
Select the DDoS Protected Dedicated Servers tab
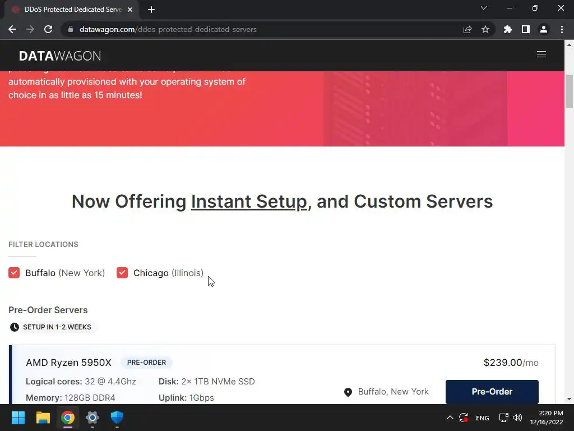tap(72, 10)
